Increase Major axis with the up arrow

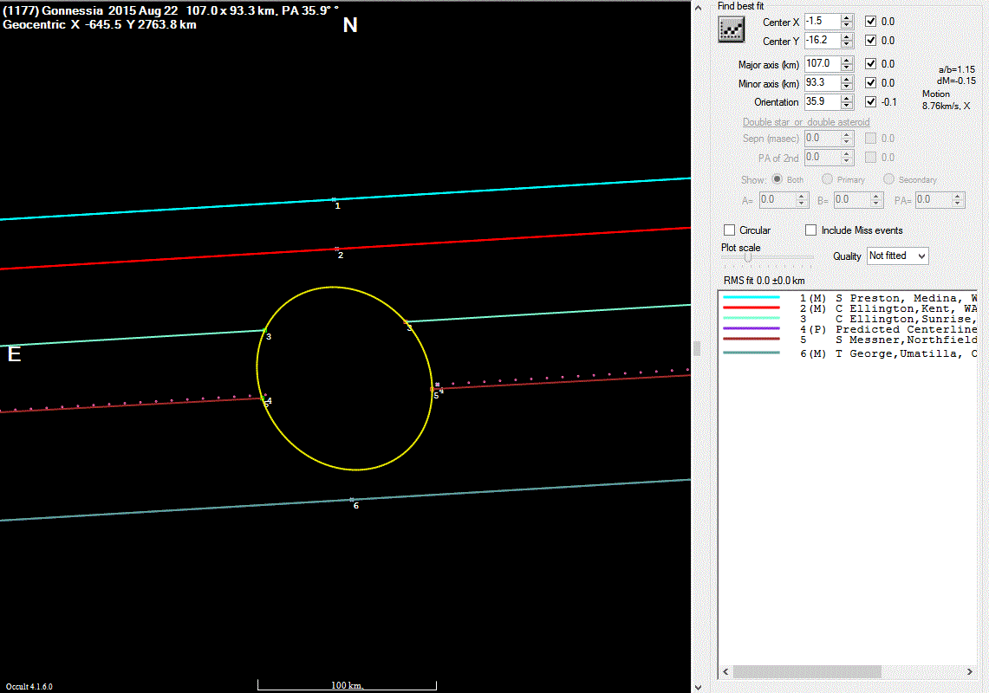[847, 60]
